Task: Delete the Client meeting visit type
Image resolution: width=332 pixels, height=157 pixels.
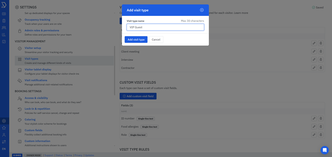Action: point(321,51)
